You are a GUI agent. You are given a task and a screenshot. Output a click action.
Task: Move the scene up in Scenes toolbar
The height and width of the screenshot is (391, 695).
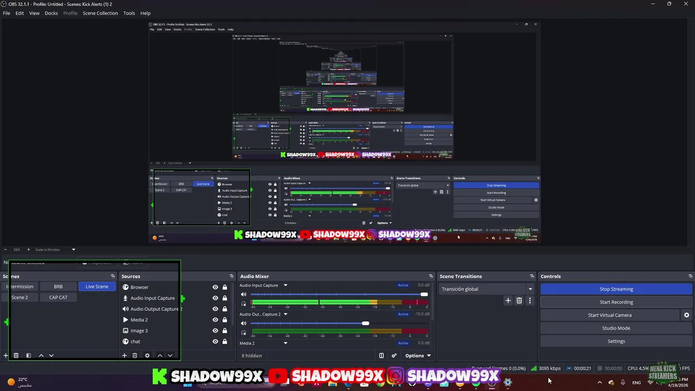click(41, 356)
